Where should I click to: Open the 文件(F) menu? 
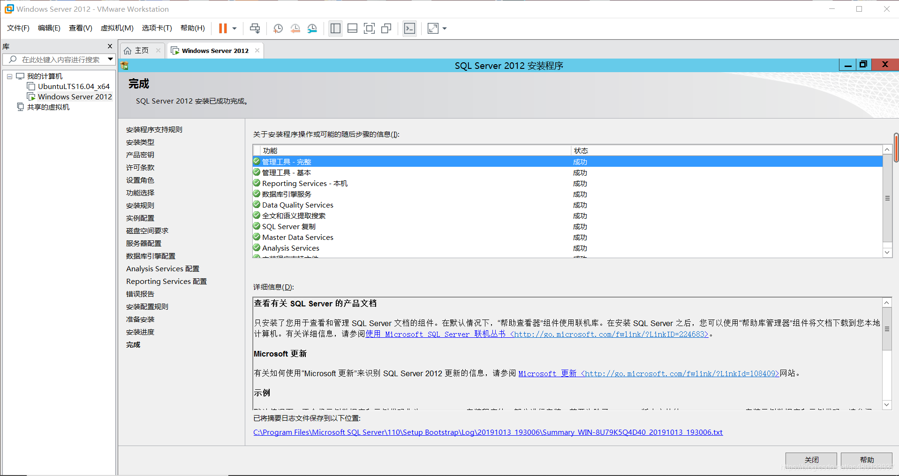[18, 28]
